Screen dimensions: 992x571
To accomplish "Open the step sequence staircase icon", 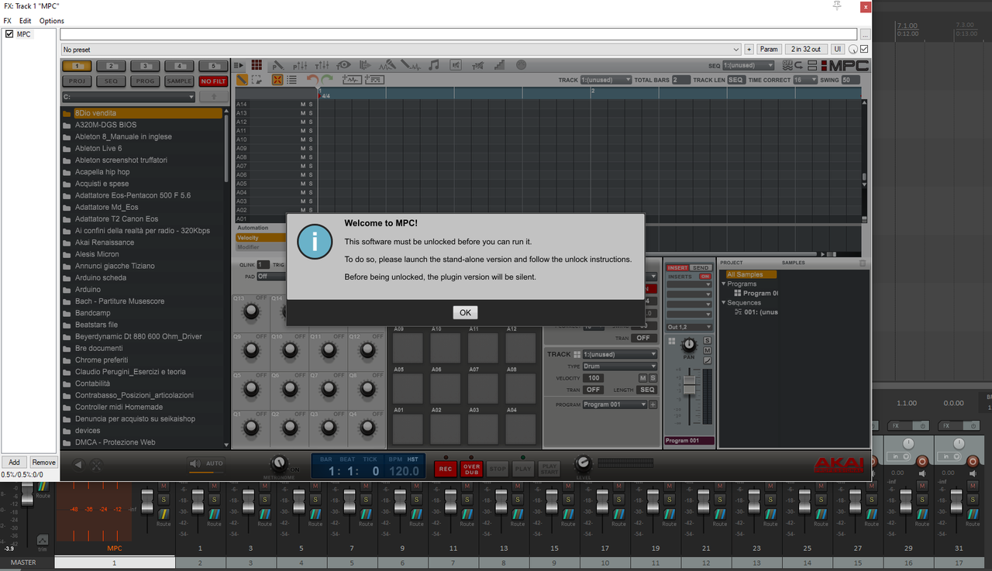I will pos(499,66).
